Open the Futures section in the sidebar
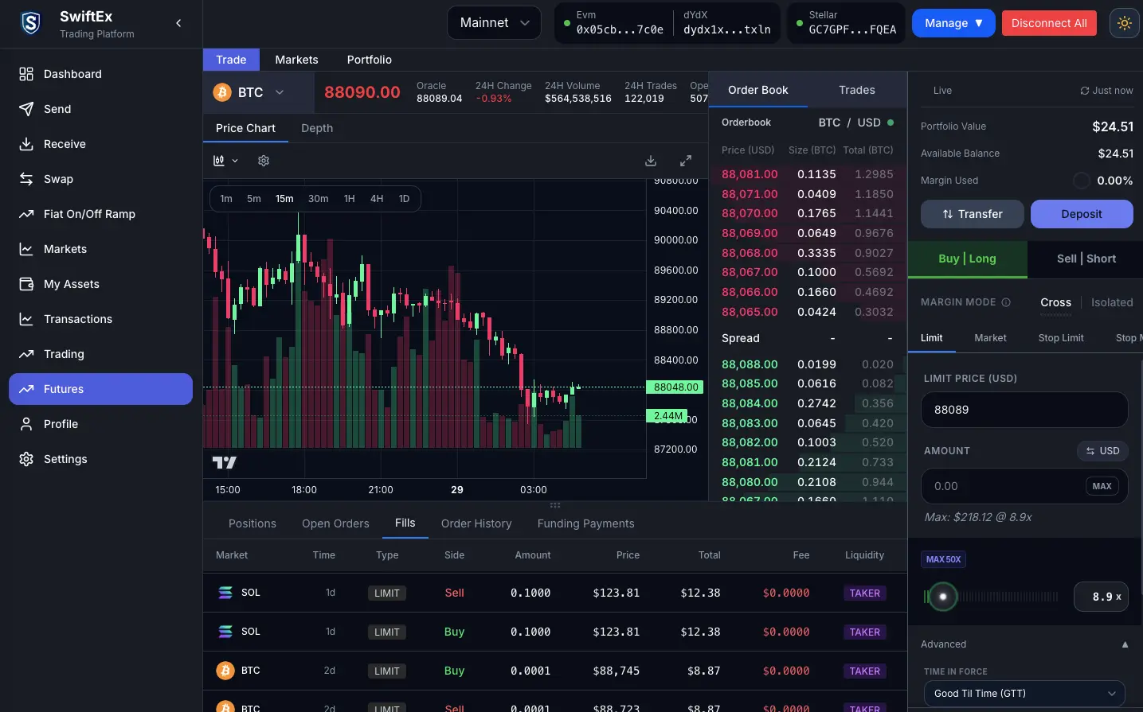This screenshot has height=712, width=1143. pyautogui.click(x=100, y=389)
